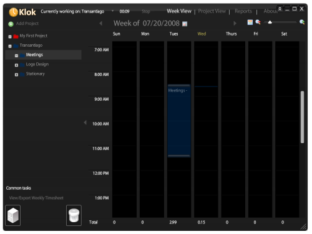The height and width of the screenshot is (234, 312).
Task: Select the Logo Design subproject
Action: pos(37,64)
